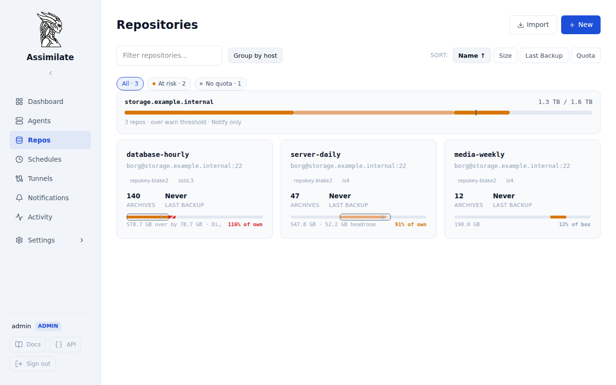Sort repositories by Name
Viewport: 616px width, 385px height.
point(472,55)
